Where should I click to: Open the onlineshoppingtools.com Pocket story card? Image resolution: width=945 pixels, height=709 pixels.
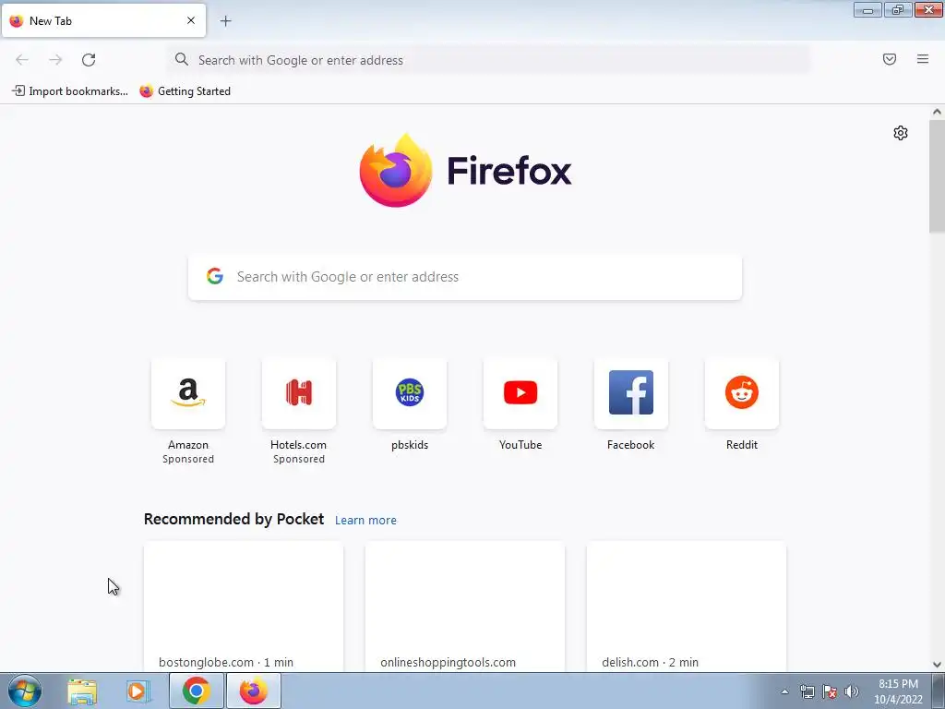coord(465,607)
